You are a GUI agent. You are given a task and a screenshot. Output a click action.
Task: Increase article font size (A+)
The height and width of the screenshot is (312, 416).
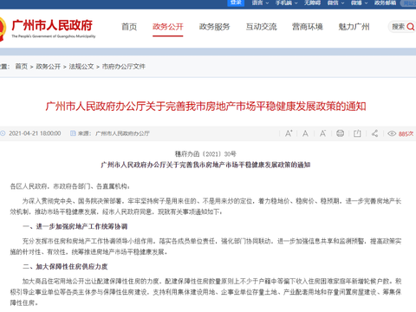point(289,133)
